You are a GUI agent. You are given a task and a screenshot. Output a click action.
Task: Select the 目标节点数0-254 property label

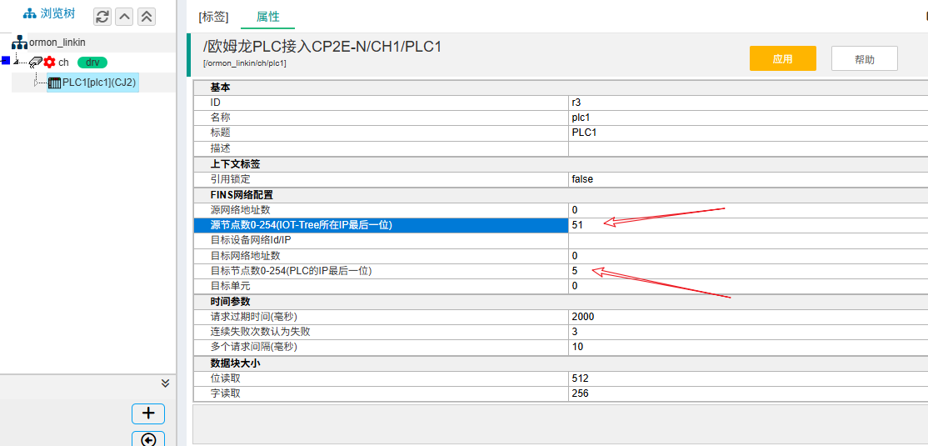pos(291,271)
